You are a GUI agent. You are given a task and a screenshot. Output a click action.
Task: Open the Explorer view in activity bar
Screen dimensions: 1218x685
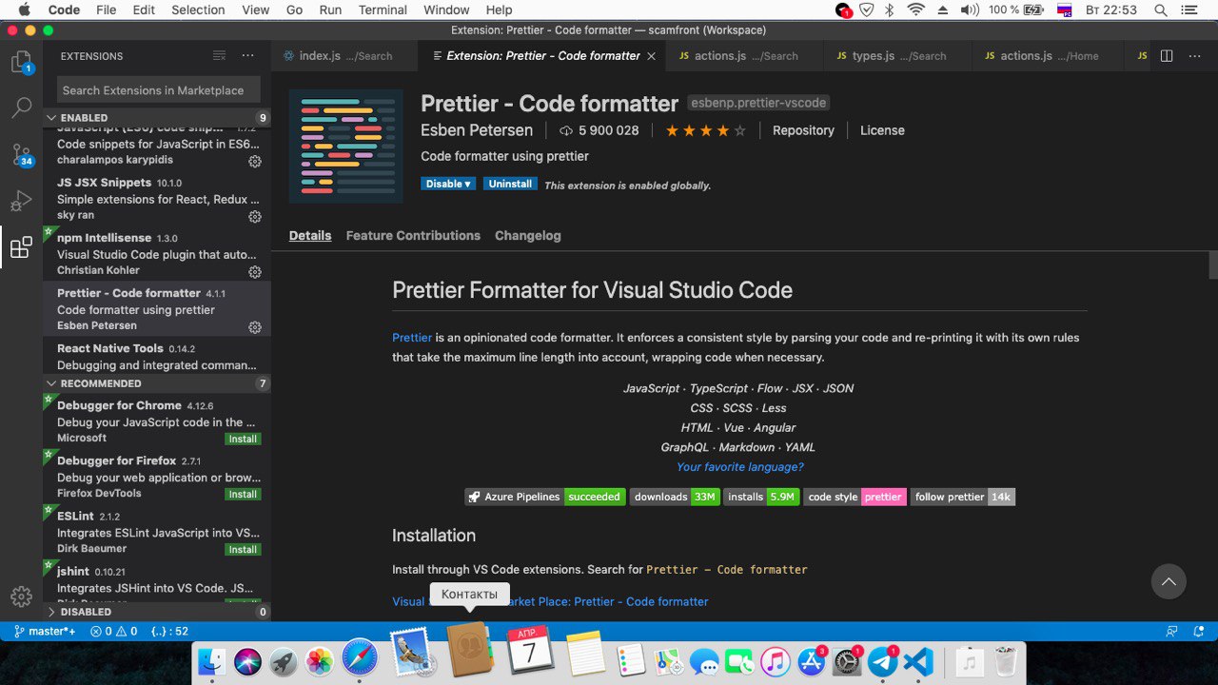pyautogui.click(x=21, y=63)
